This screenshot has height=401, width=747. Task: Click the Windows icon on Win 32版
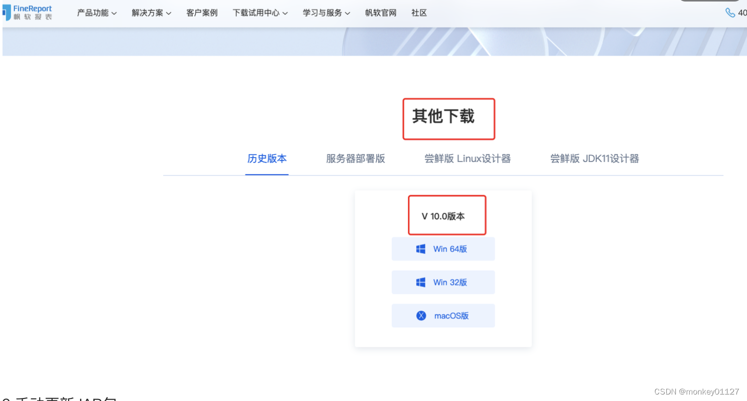[421, 282]
